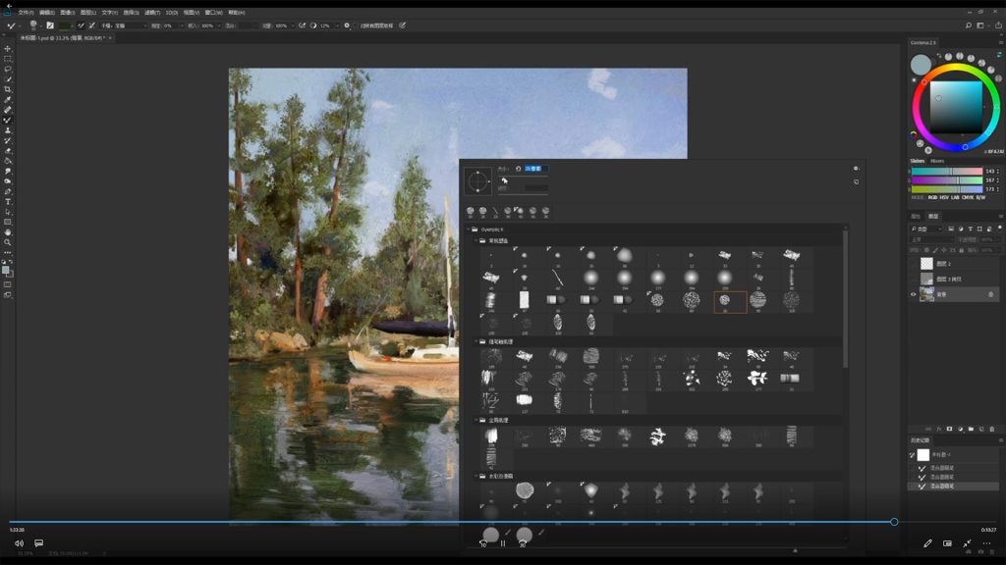1006x565 pixels.
Task: Collapse the Overpaic brush folder
Action: coord(468,230)
